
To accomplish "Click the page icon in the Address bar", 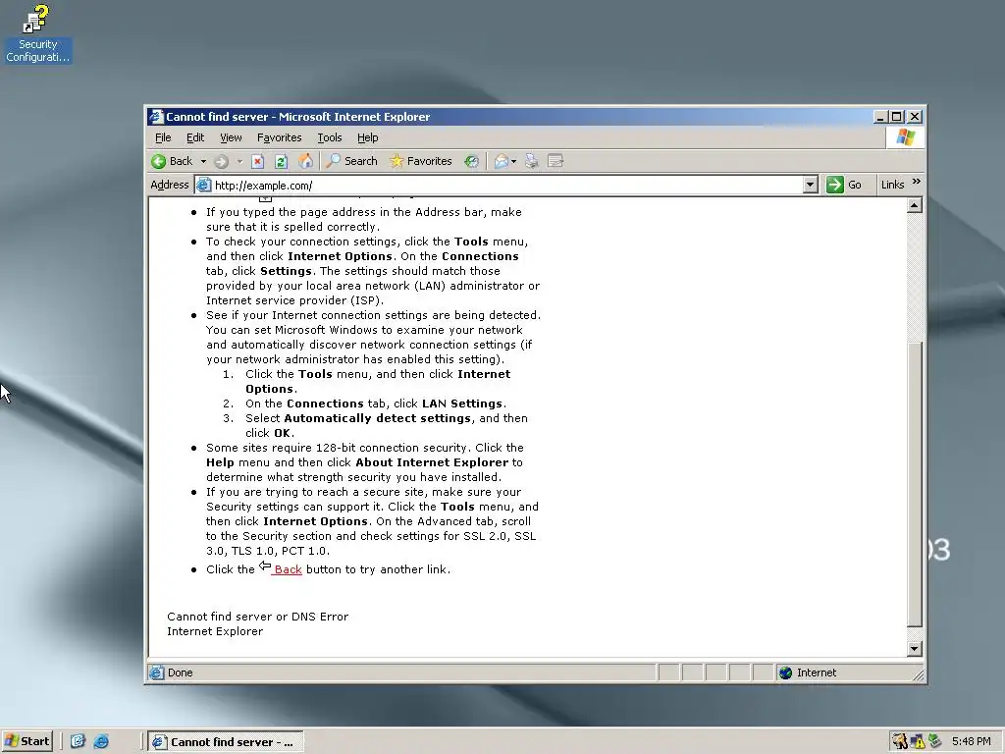I will click(204, 186).
